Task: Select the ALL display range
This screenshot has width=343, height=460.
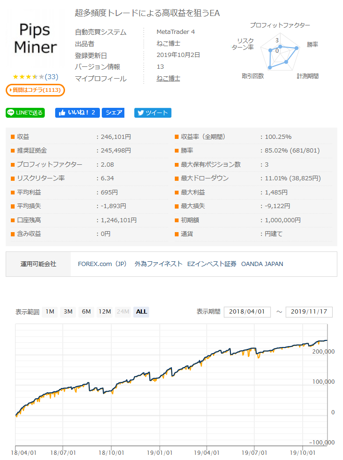Action: pyautogui.click(x=141, y=312)
